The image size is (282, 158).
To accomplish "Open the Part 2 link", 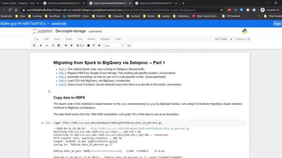I will tap(63, 73).
